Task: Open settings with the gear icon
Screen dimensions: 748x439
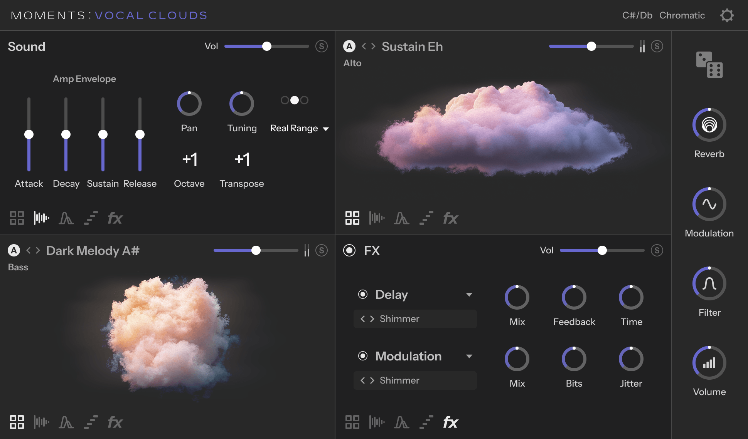Action: [727, 15]
